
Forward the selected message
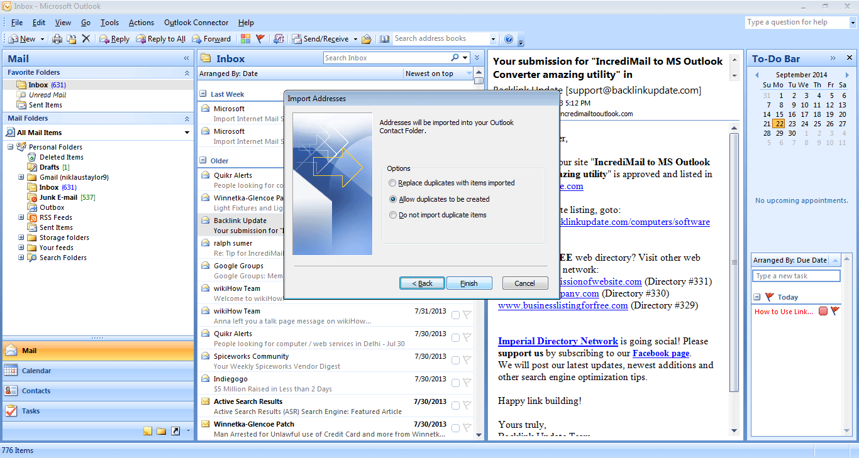tap(211, 39)
